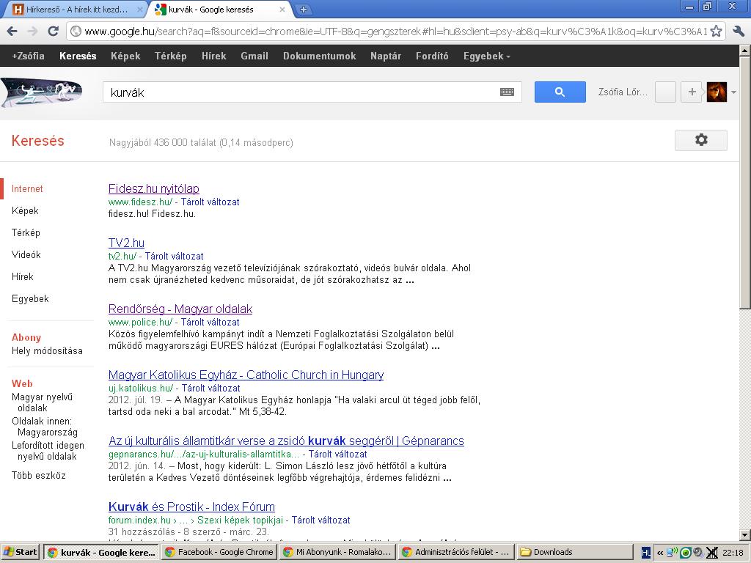Image resolution: width=751 pixels, height=563 pixels.
Task: Close the kurvák Google keresés tab
Action: [282, 10]
